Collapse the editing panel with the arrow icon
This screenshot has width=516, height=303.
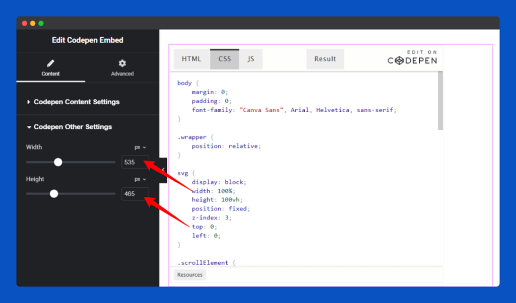tap(163, 169)
